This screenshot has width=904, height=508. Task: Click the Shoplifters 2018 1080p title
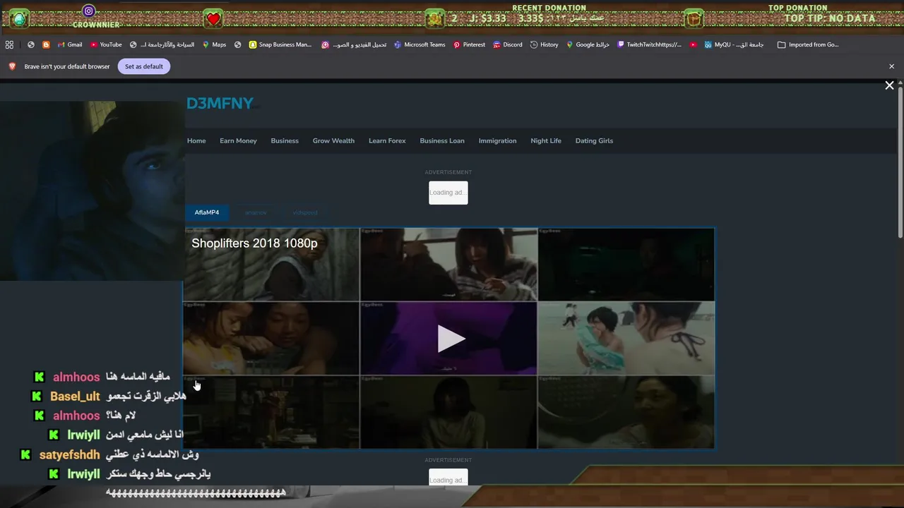(x=254, y=243)
